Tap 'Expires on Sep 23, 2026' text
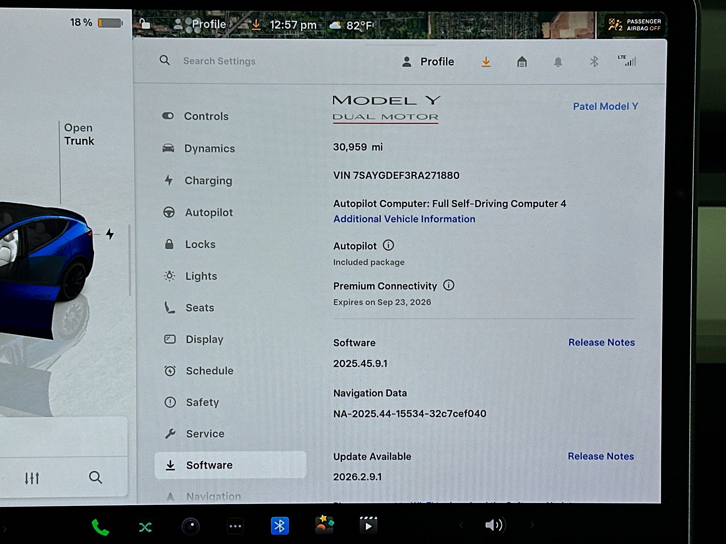This screenshot has width=726, height=544. [x=382, y=302]
